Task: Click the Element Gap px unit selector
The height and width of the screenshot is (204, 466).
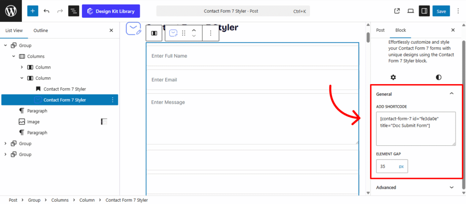Action: coord(401,167)
